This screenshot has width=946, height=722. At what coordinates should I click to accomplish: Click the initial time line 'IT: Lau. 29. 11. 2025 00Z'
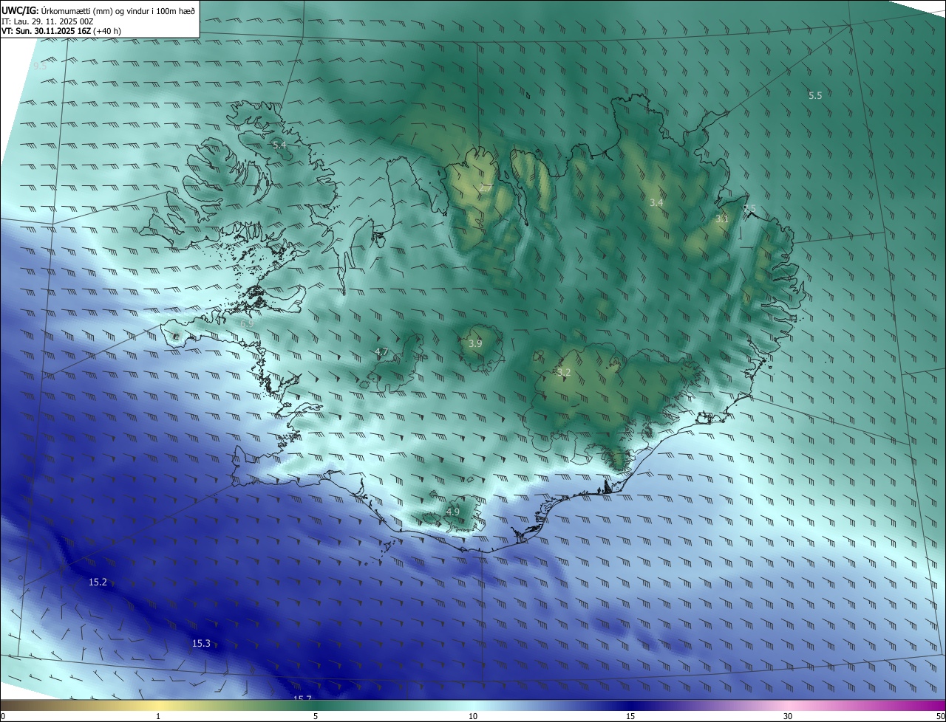(x=47, y=21)
